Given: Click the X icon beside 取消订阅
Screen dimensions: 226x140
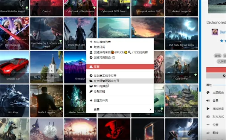Looking at the screenshot, I should pyautogui.click(x=91, y=47).
